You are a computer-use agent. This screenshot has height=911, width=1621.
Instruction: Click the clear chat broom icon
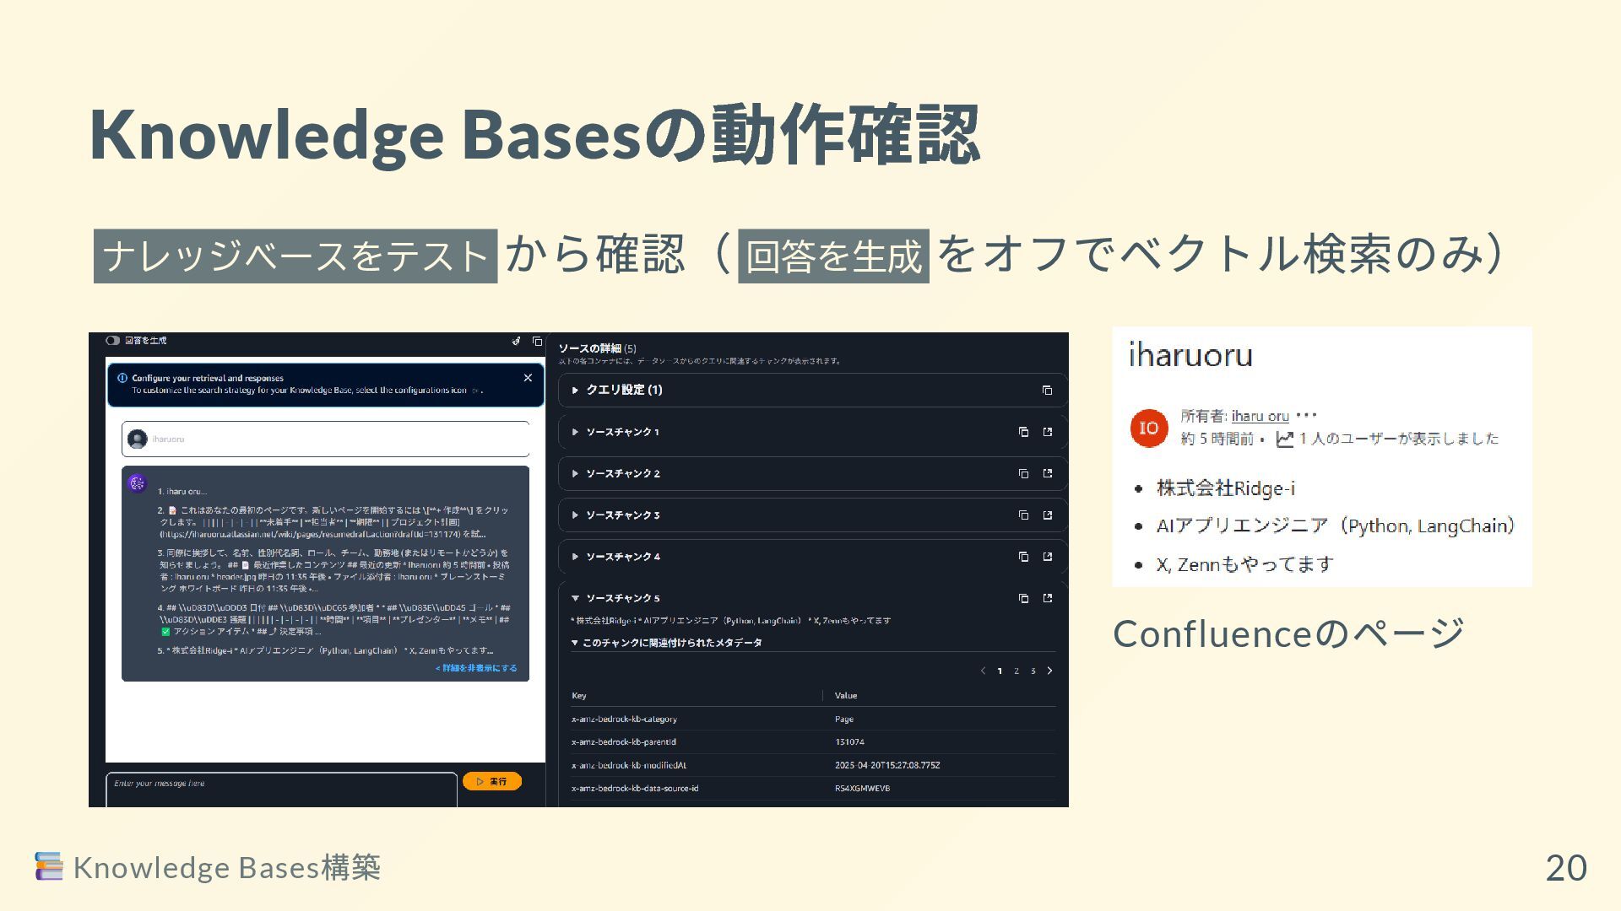tap(516, 342)
